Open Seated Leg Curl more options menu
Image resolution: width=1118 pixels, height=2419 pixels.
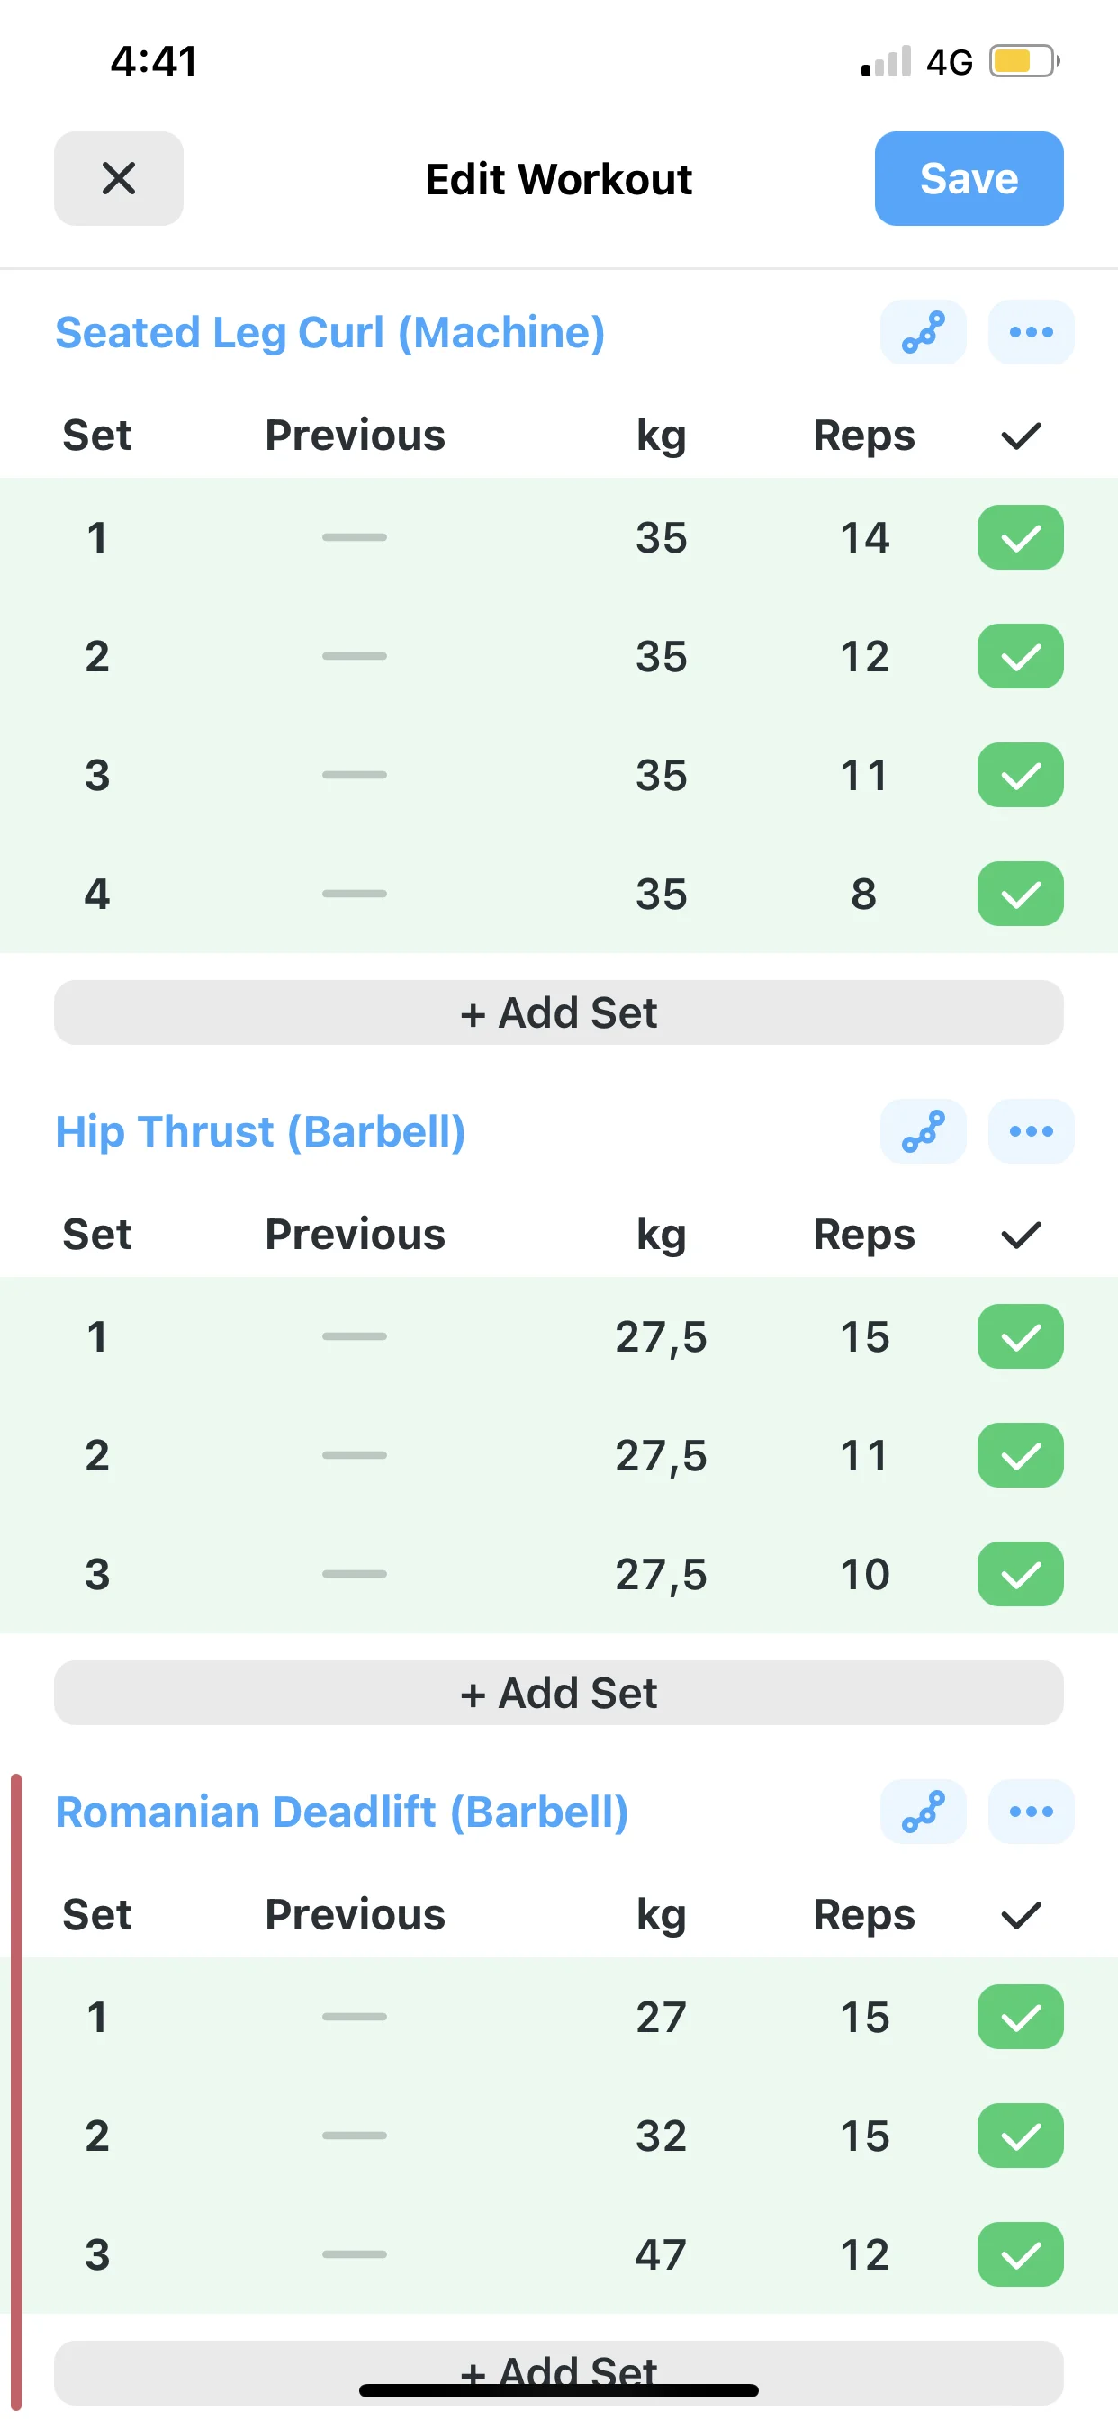tap(1031, 332)
